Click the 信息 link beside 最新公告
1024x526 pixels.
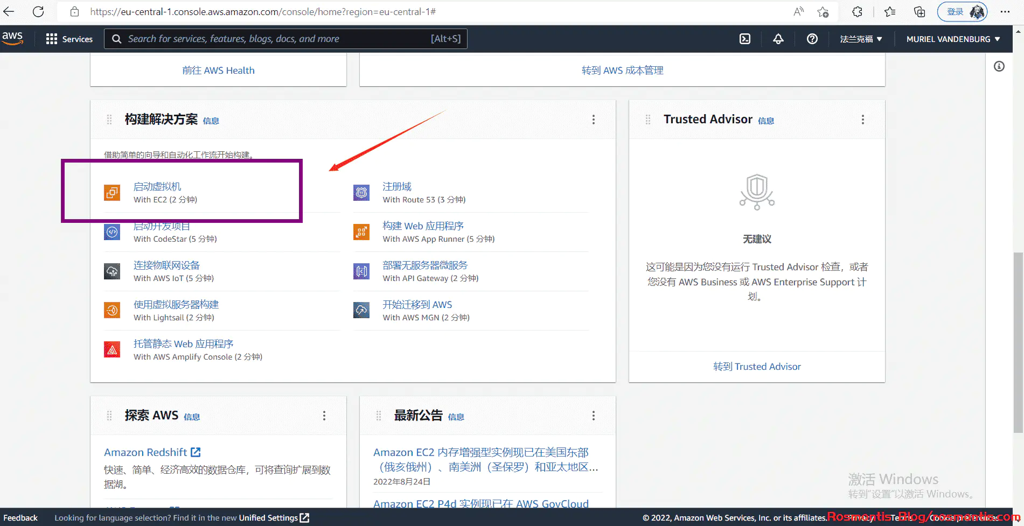pos(456,417)
